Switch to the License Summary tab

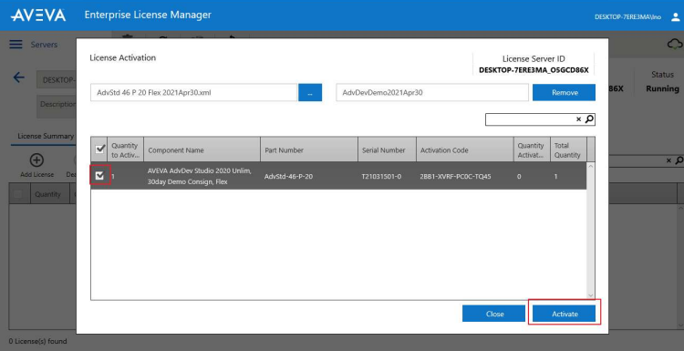point(46,136)
